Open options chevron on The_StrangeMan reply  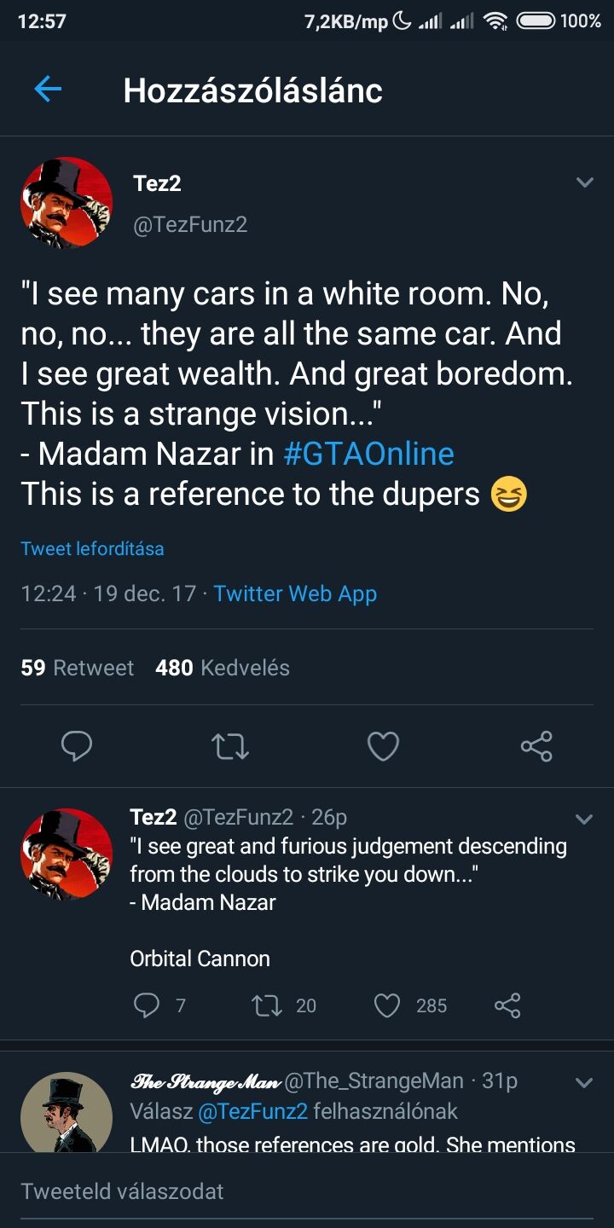click(x=584, y=1083)
